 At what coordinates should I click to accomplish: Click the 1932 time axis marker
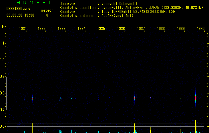tap(42, 29)
